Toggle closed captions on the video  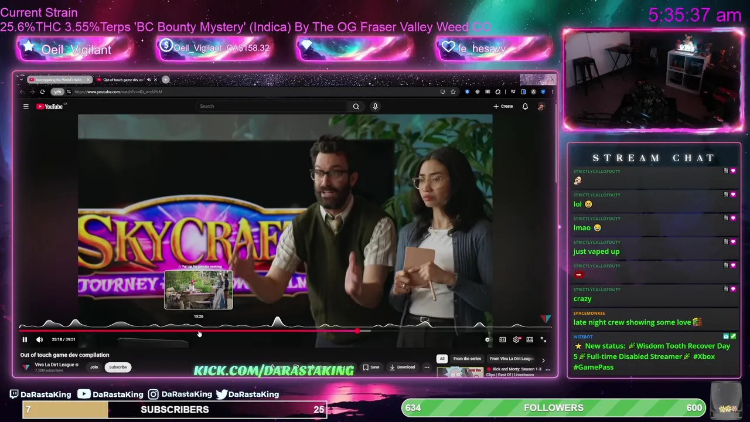(503, 339)
